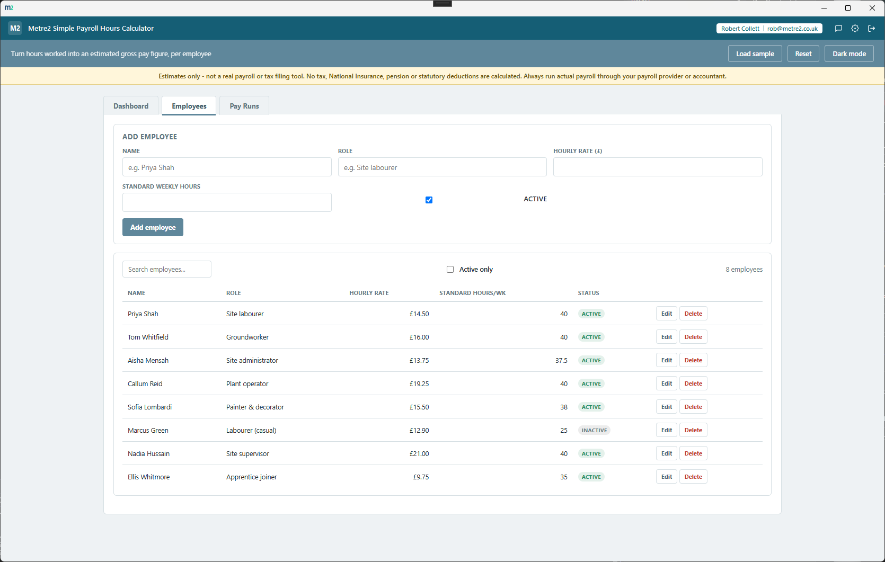This screenshot has width=885, height=562.
Task: Switch on Dark mode
Action: [x=849, y=53]
